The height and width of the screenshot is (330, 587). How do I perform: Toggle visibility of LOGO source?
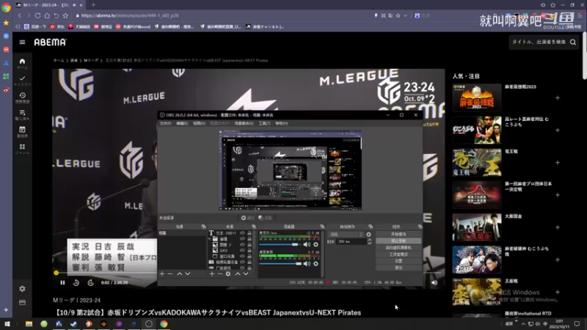pos(243,250)
